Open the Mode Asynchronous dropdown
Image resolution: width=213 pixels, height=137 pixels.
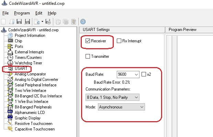[x=121, y=107]
